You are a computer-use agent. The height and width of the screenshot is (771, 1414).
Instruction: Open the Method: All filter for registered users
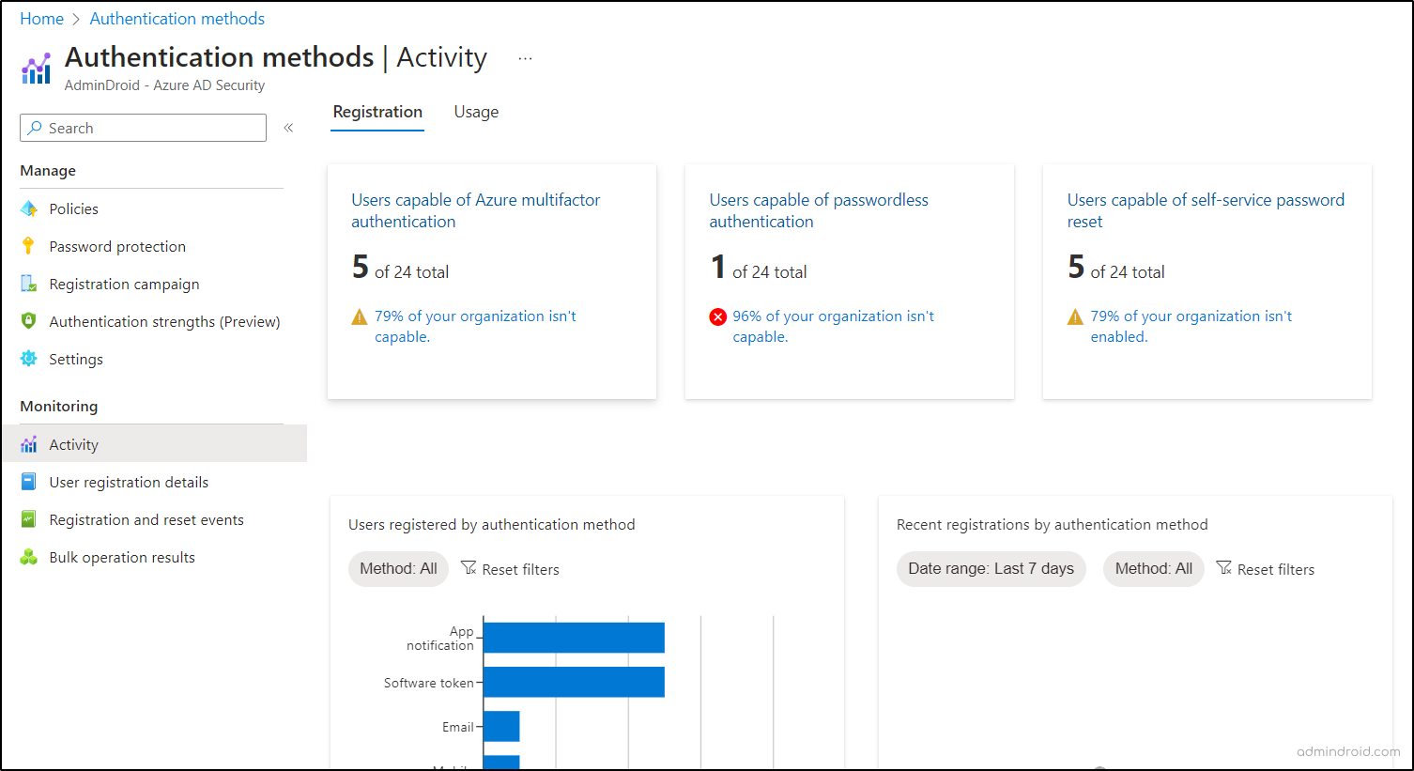398,569
